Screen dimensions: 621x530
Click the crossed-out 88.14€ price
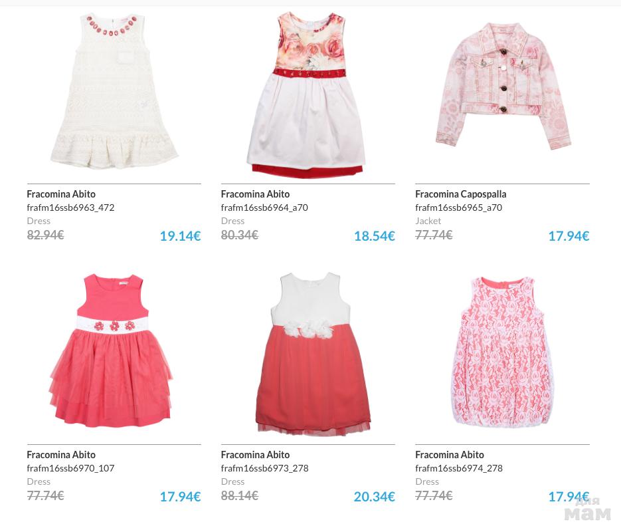pyautogui.click(x=240, y=495)
